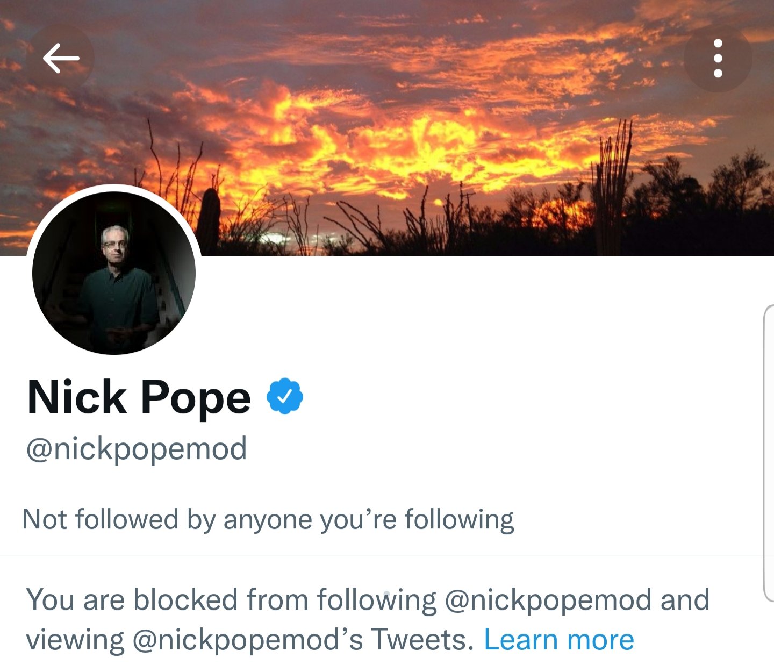Open Nick Pope's circular profile photo
The image size is (774, 672).
point(114,273)
